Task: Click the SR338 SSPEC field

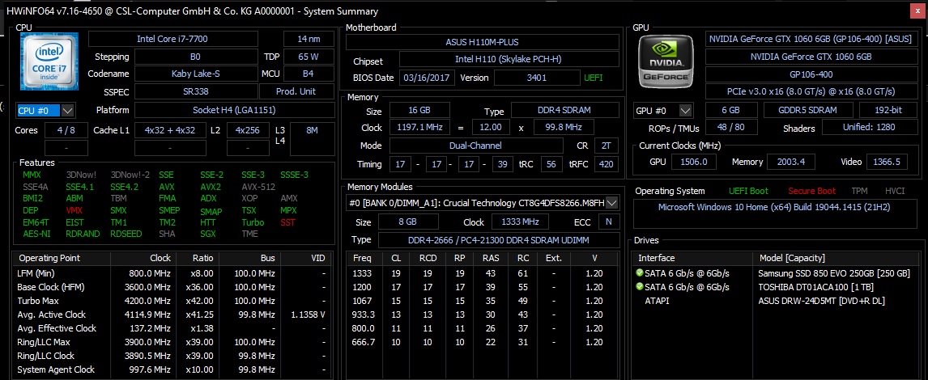Action: 197,91
